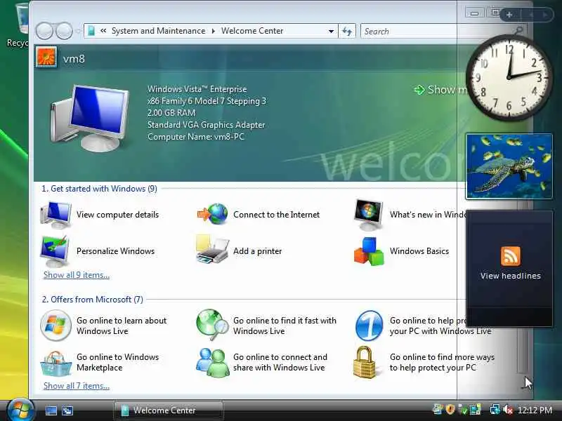This screenshot has height=421, width=562.
Task: Click the Get started with Windows group header
Action: pyautogui.click(x=99, y=189)
